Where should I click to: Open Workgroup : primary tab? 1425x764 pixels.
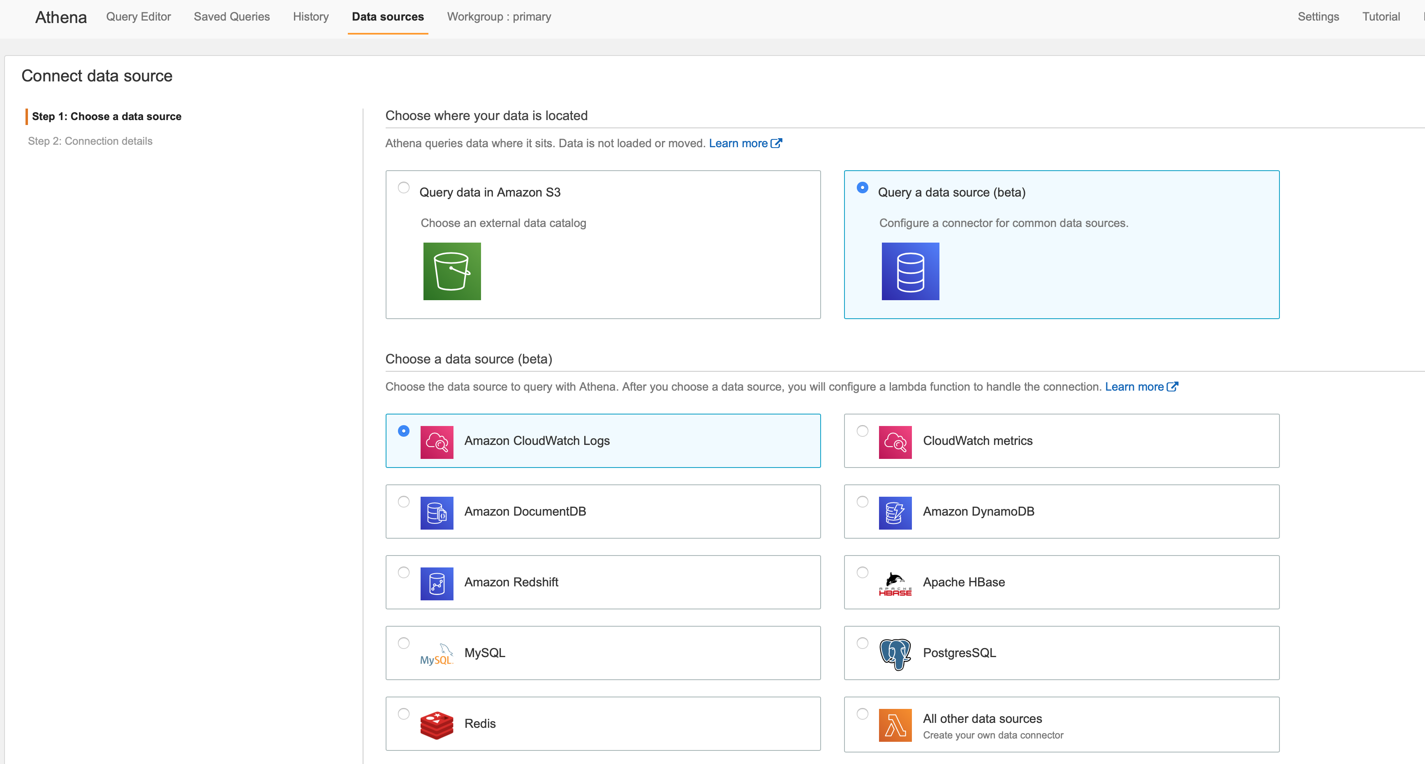(499, 16)
